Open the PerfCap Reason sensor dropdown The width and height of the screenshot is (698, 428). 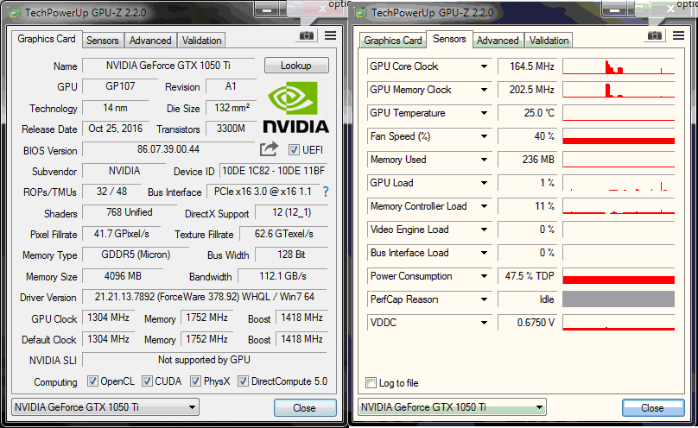click(x=484, y=299)
